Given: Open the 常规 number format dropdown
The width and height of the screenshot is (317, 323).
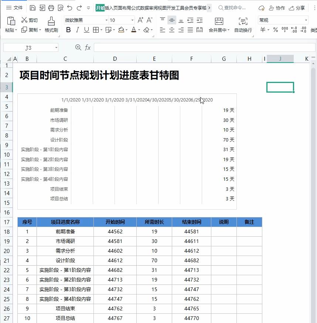Looking at the screenshot, I should [283, 20].
